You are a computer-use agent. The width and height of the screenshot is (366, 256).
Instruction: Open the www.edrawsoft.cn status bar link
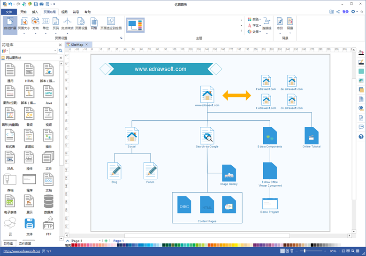pos(22,251)
